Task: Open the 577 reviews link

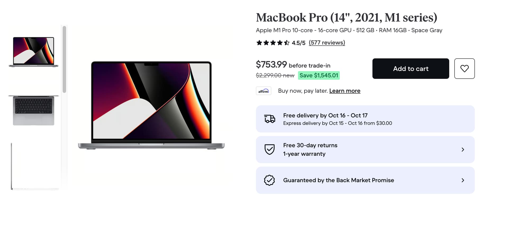Action: pyautogui.click(x=327, y=43)
